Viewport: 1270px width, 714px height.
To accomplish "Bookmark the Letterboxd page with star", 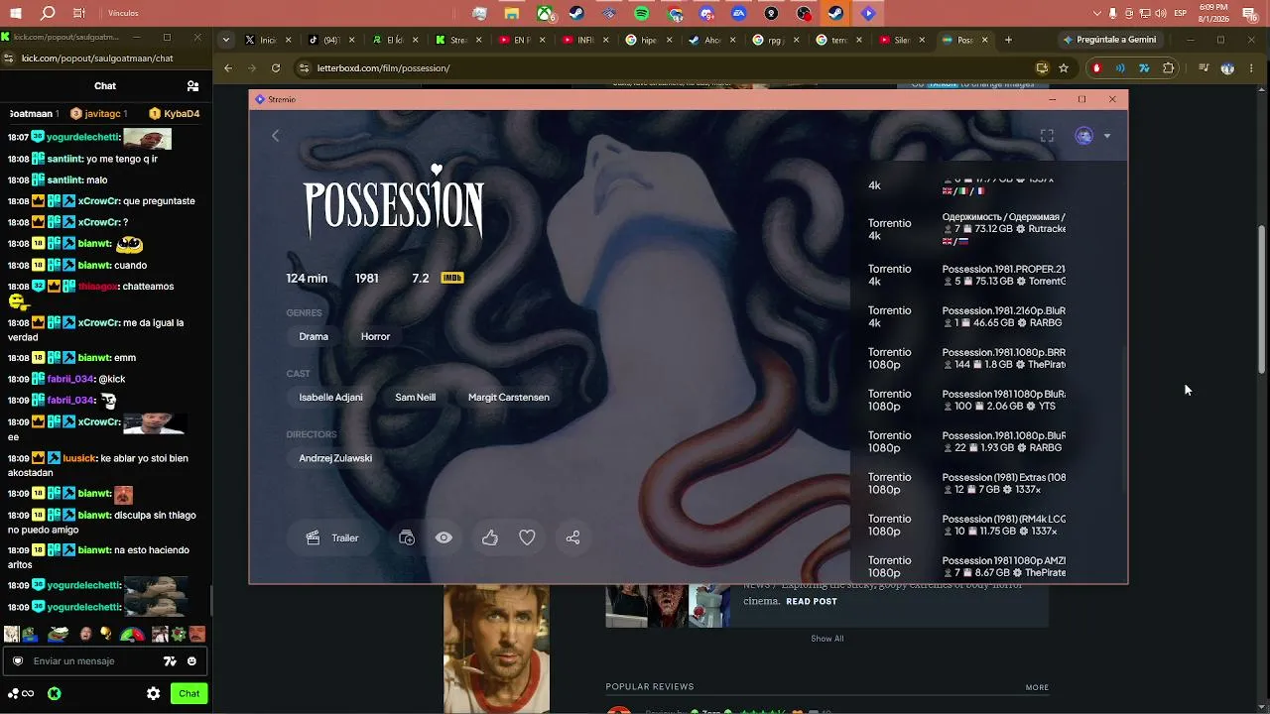I will [1064, 68].
